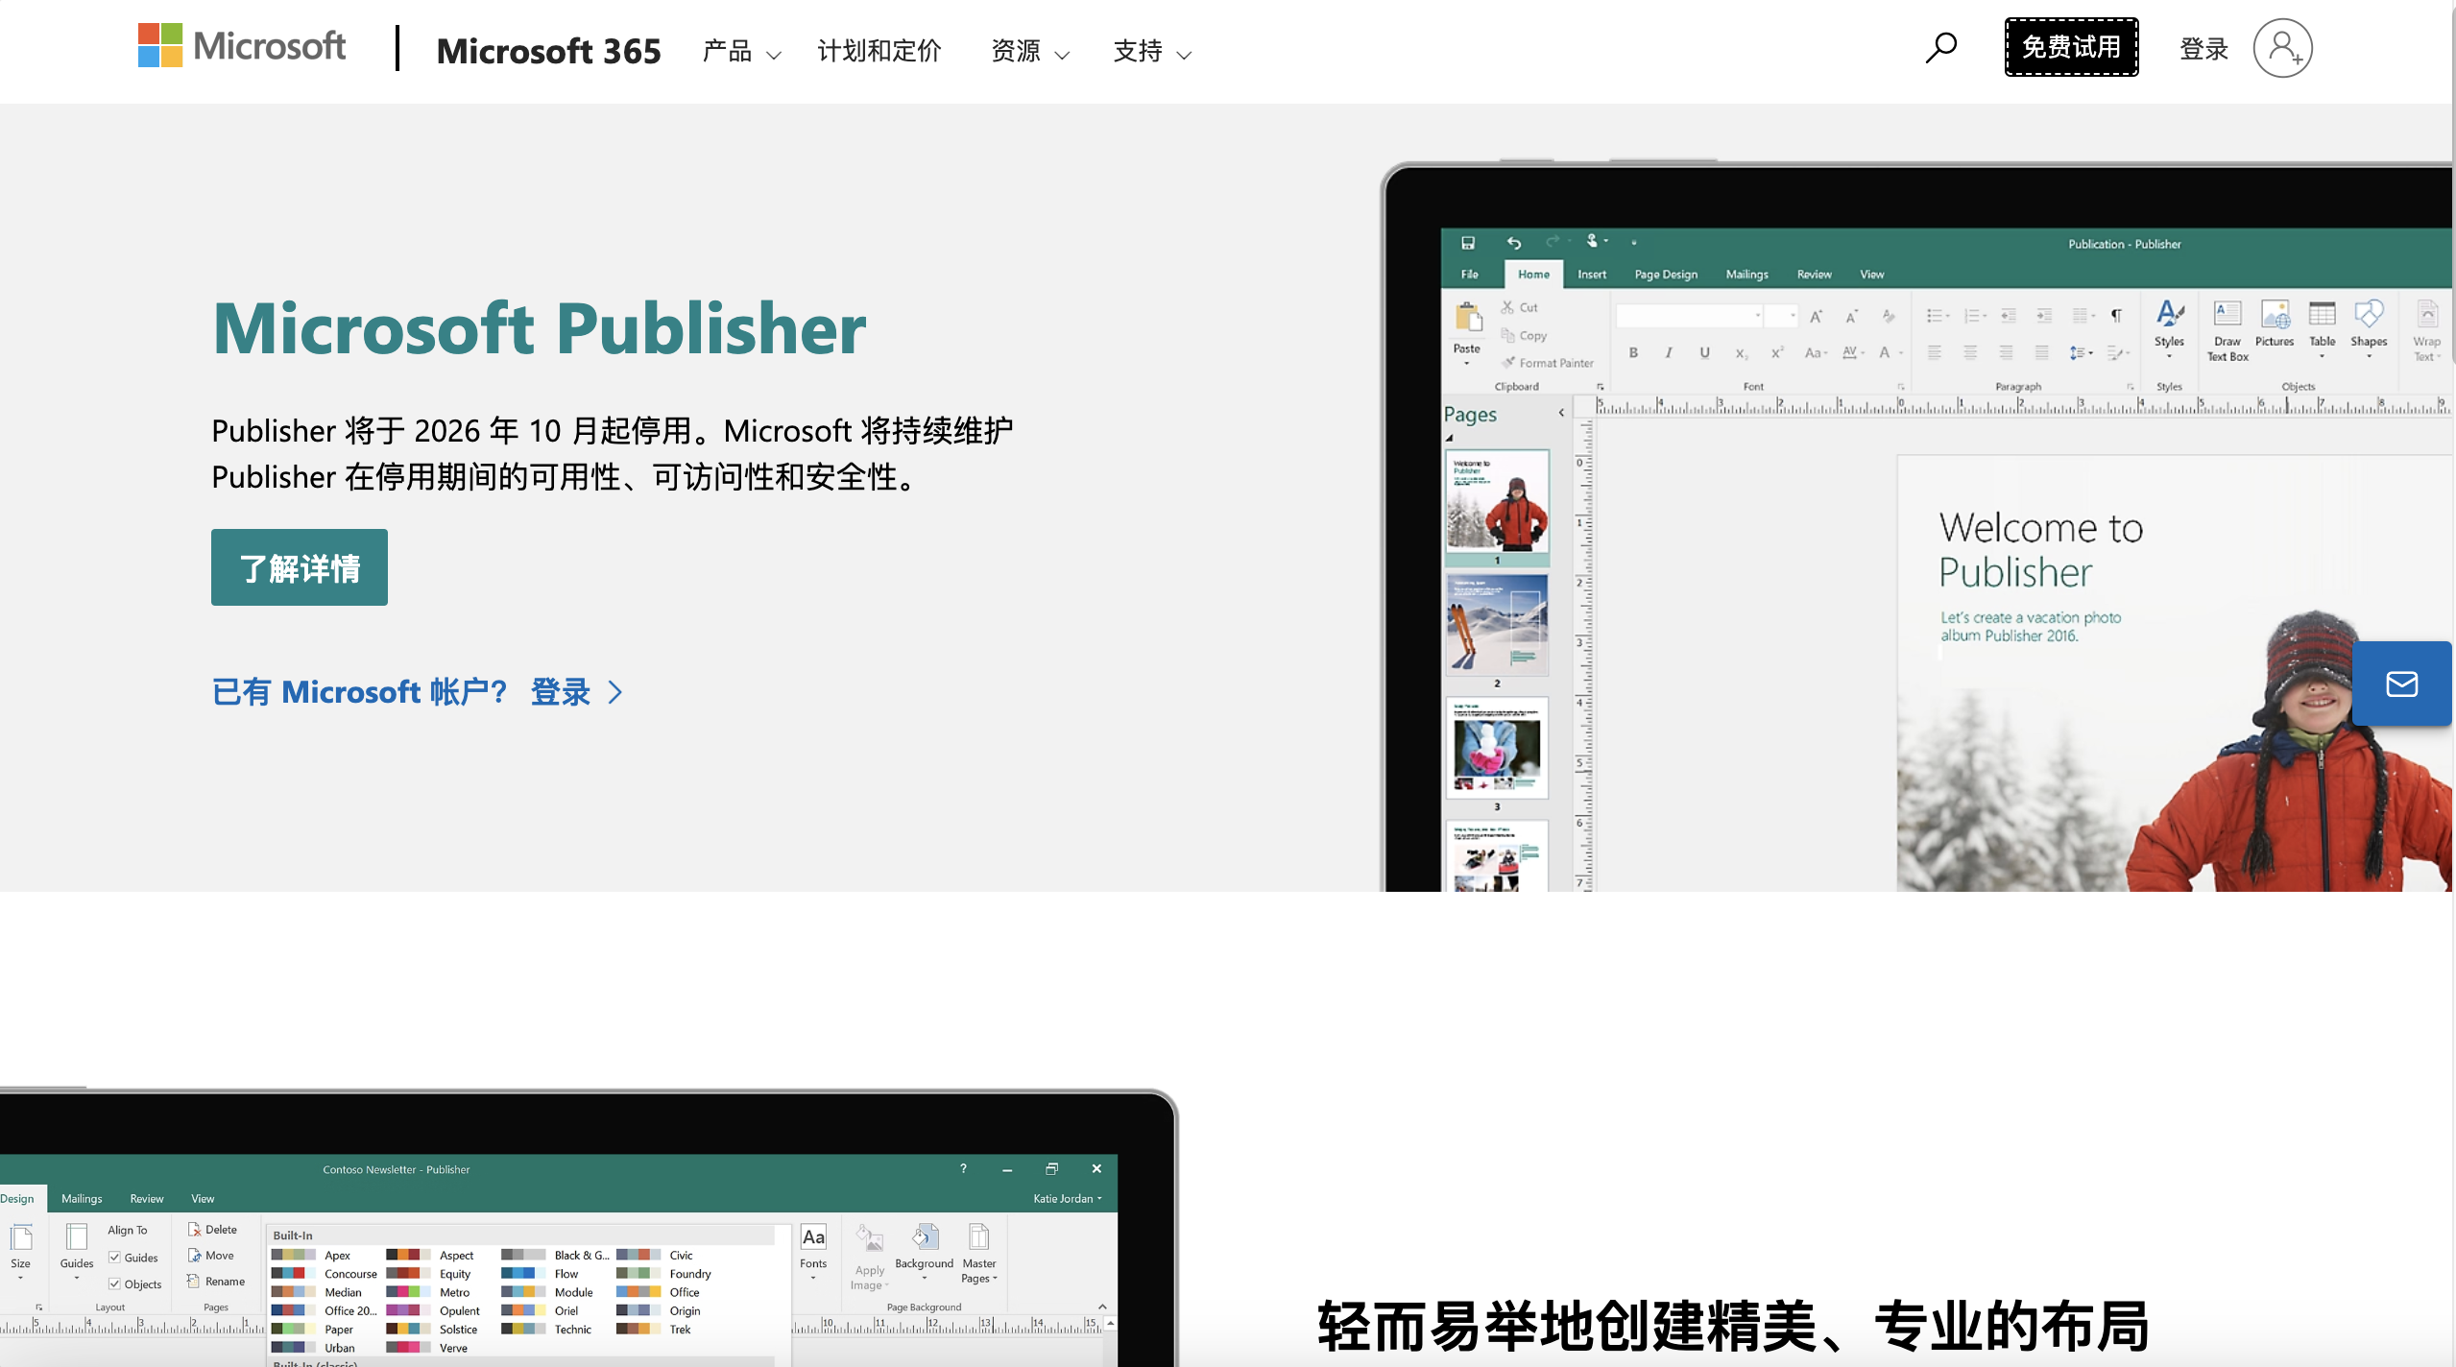Click the blue mail contact icon
This screenshot has width=2456, height=1367.
click(2401, 683)
